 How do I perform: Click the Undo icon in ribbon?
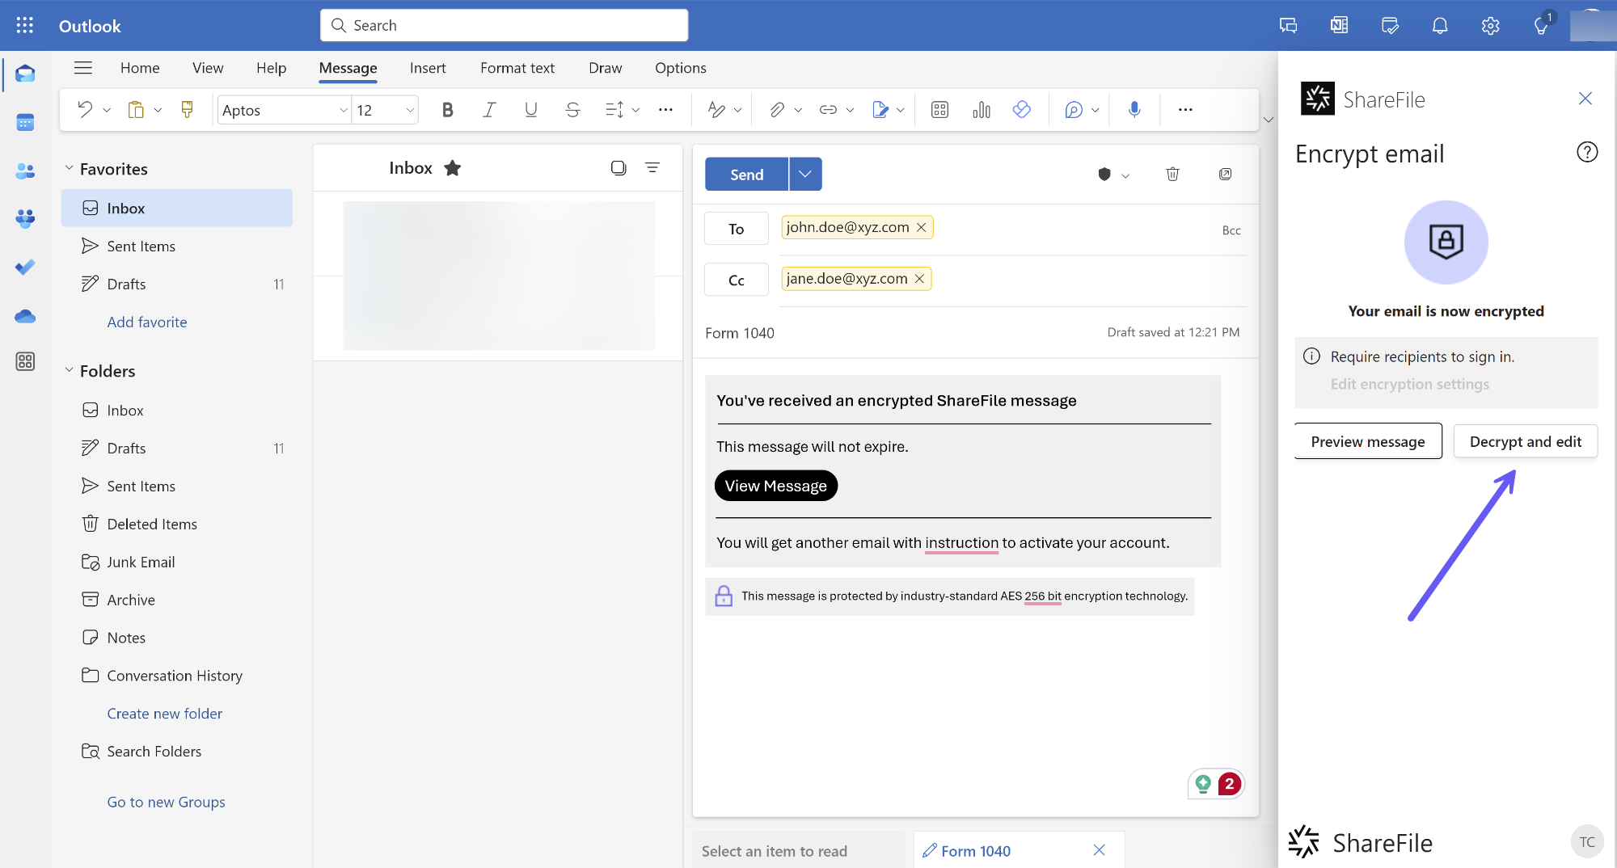(85, 109)
